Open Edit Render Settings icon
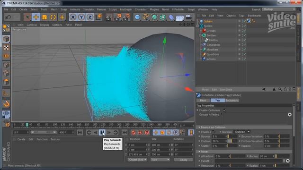Screen dimensions: 303x170 [x=126, y=17]
